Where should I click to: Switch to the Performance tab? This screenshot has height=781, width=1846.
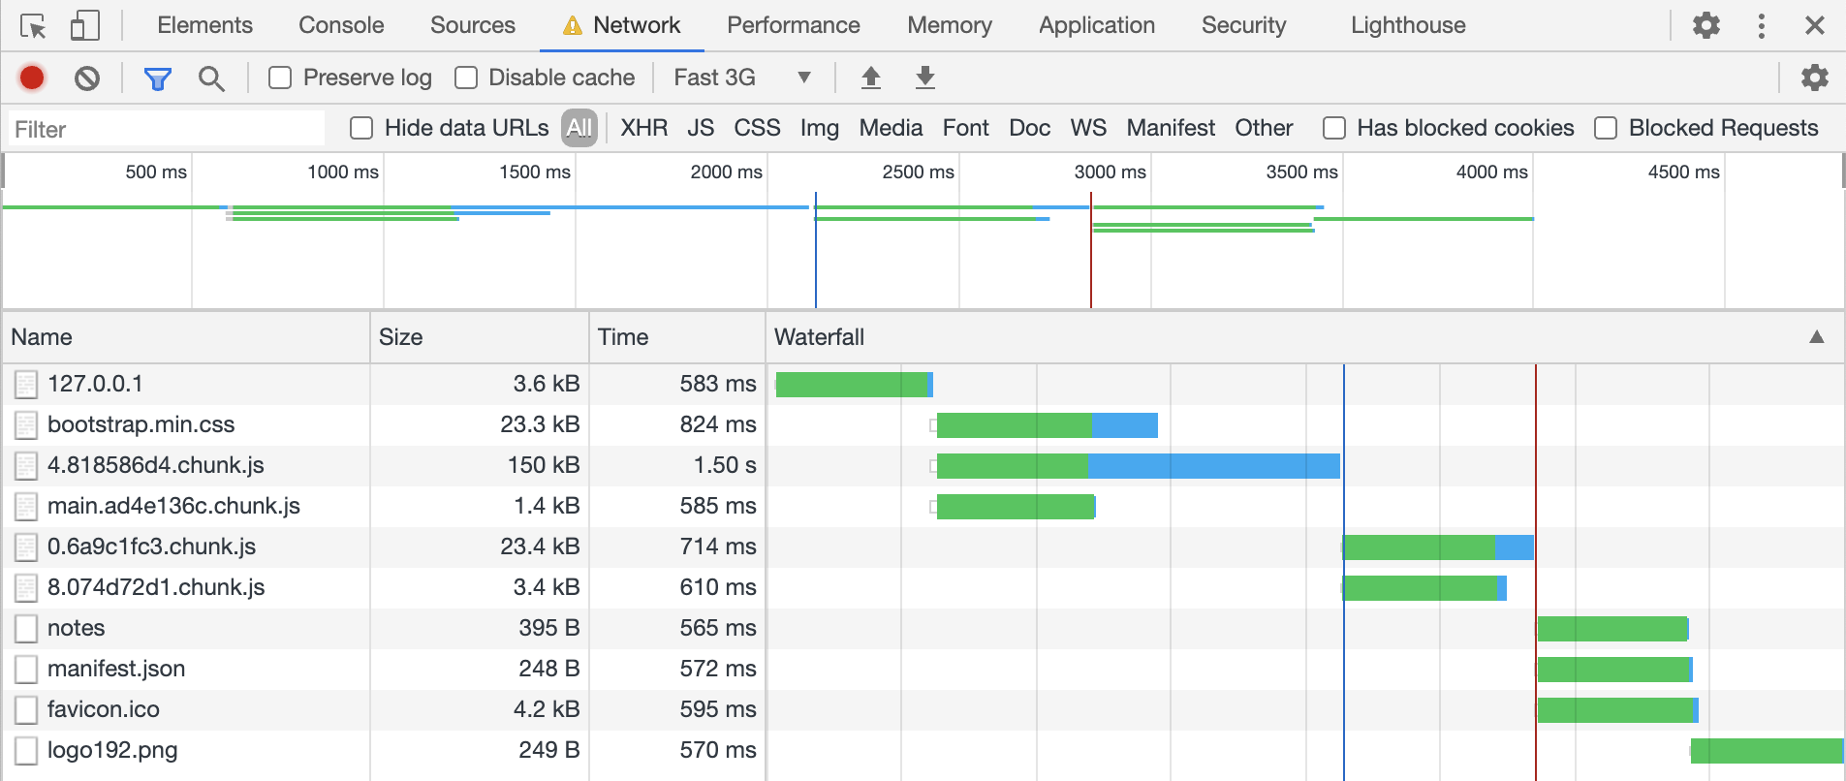pos(793,25)
